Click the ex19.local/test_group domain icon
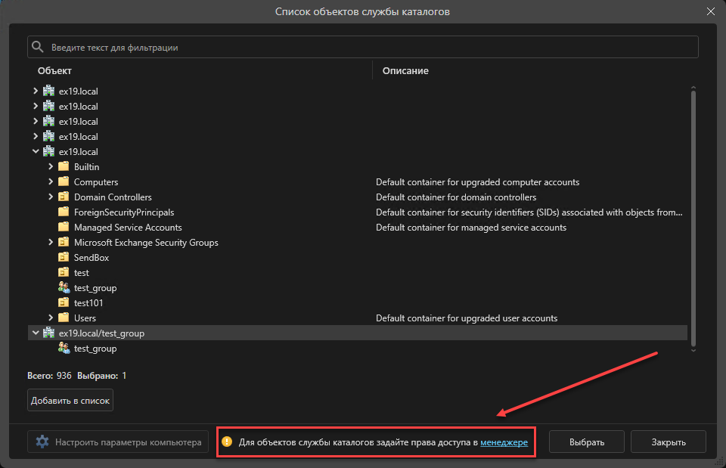The height and width of the screenshot is (468, 726). 48,333
